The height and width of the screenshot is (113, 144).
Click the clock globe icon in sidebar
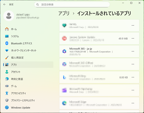[x=7, y=79]
